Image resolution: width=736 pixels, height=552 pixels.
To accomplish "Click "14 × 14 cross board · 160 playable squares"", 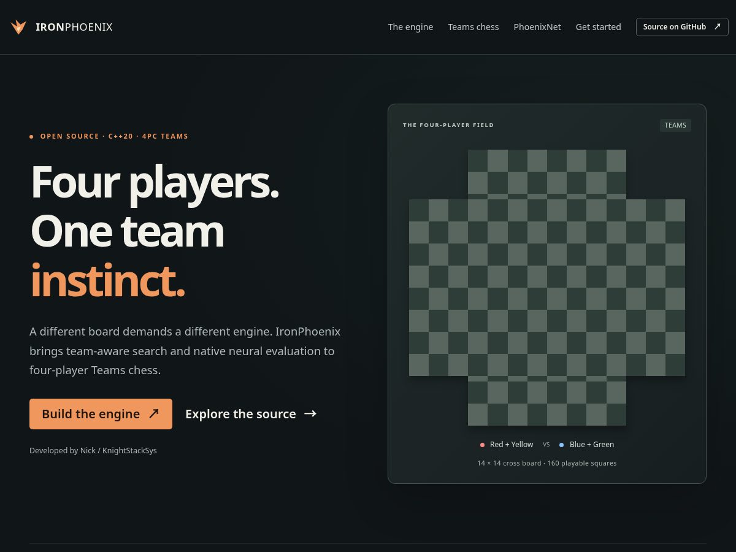I will (x=547, y=463).
